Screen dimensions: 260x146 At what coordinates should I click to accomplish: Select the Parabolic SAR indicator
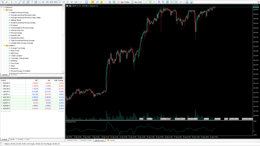pyautogui.click(x=15, y=35)
